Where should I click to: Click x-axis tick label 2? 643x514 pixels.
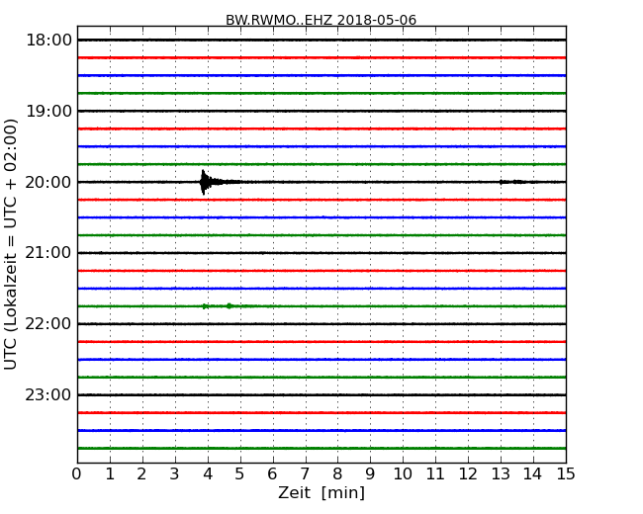pos(141,474)
